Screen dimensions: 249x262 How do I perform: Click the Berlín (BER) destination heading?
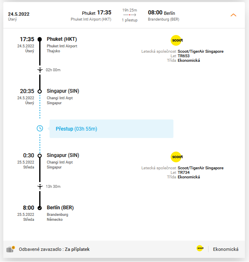coord(60,208)
